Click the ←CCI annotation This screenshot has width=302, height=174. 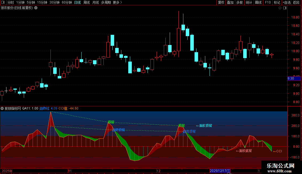point(277,151)
